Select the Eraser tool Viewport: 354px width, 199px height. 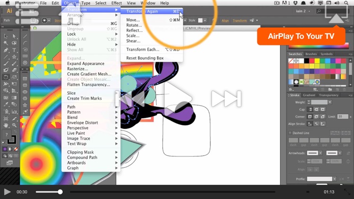14,70
